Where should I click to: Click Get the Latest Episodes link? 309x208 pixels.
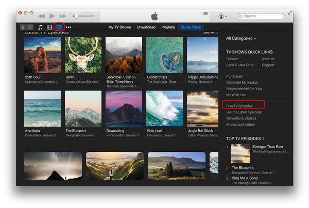point(244,112)
